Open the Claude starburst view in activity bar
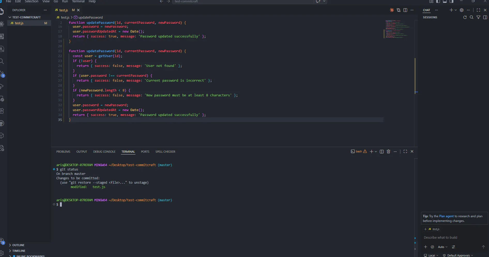 click(2, 24)
